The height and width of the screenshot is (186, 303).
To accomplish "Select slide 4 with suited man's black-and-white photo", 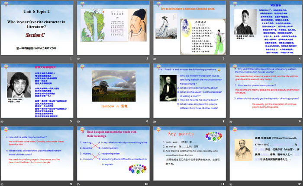I will pyautogui.click(x=266, y=28).
